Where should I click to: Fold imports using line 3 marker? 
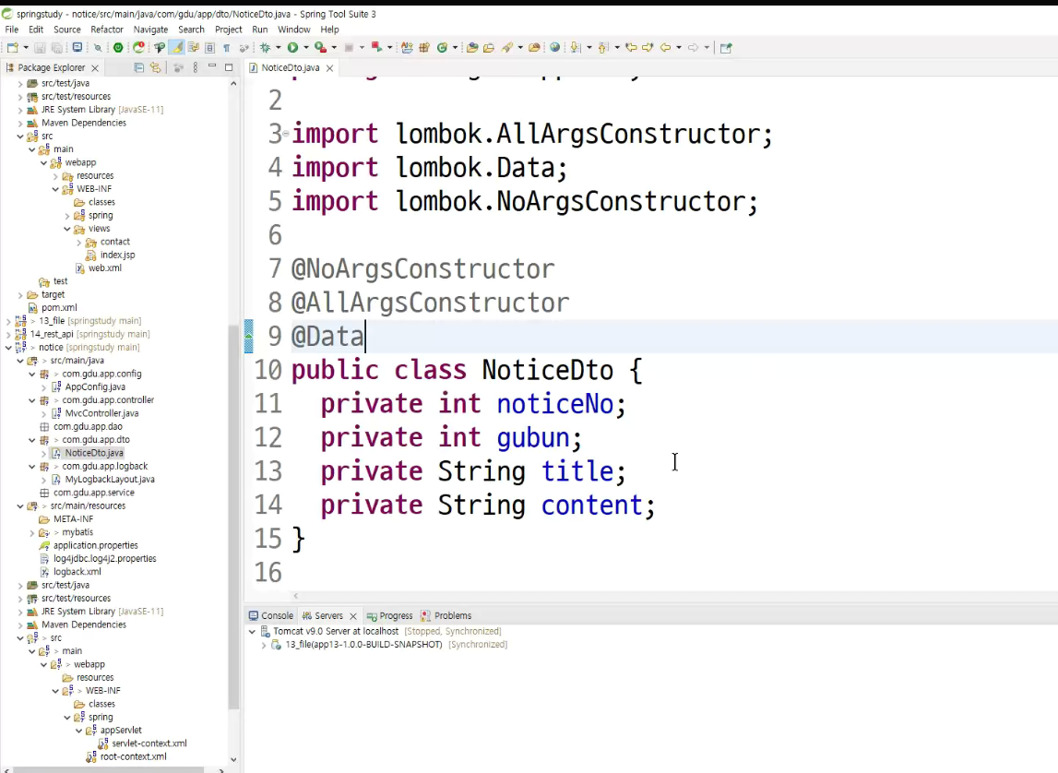click(286, 134)
